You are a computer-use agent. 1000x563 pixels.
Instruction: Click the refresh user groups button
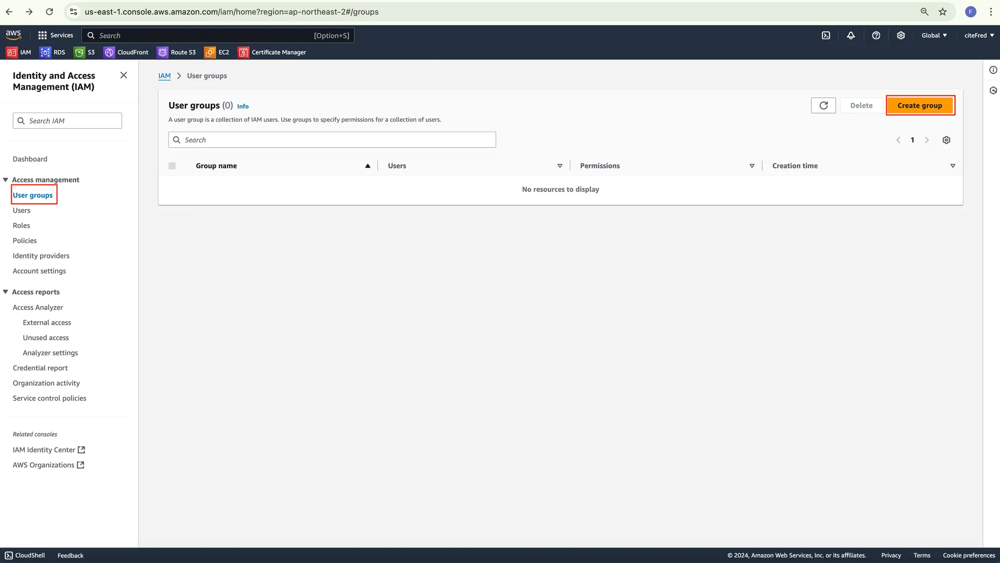pyautogui.click(x=823, y=105)
